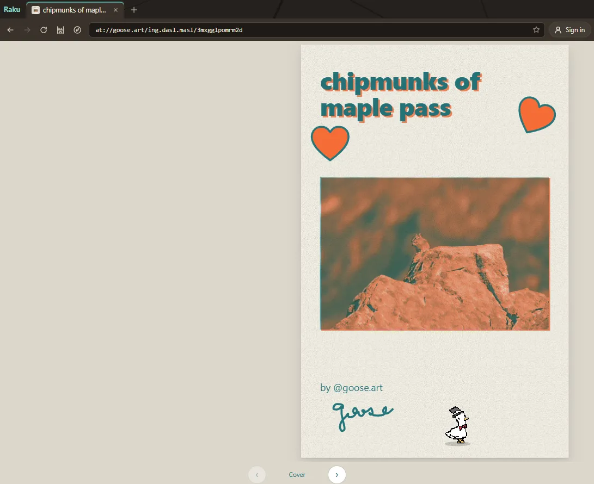The image size is (594, 484).
Task: Click the chipmunk on rock photo
Action: [435, 253]
